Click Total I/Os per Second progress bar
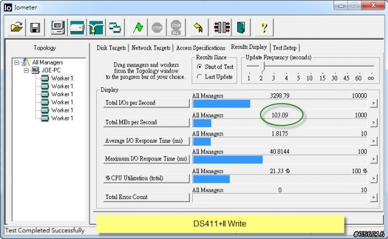388x239 pixels. click(x=280, y=103)
